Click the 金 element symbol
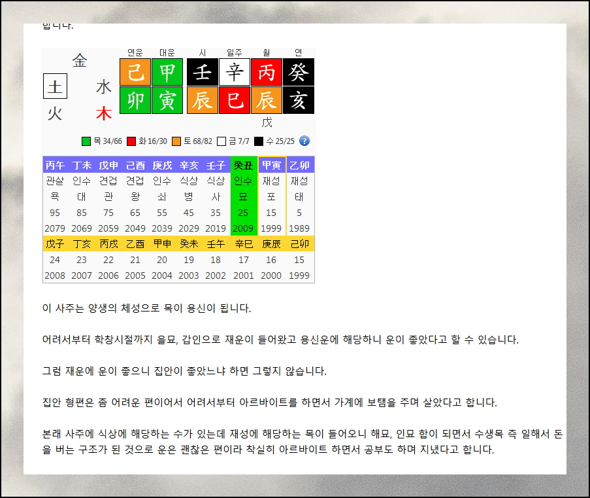The image size is (590, 498). coord(80,61)
